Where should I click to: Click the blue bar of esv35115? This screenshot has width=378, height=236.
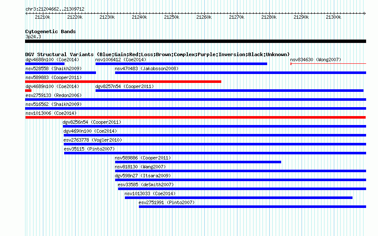(215, 153)
